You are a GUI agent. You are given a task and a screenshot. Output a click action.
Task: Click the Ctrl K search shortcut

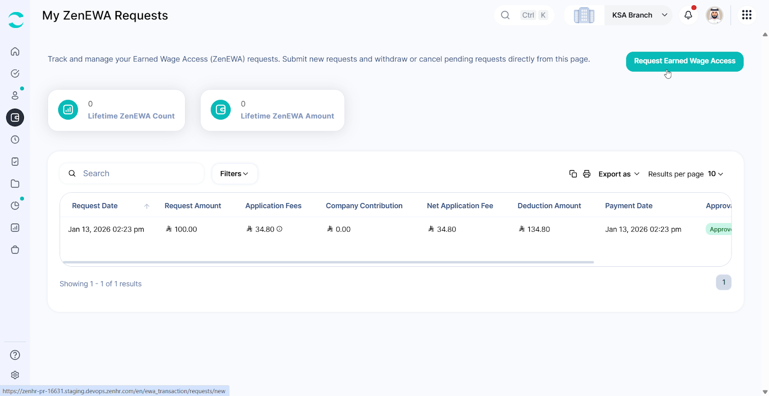534,15
